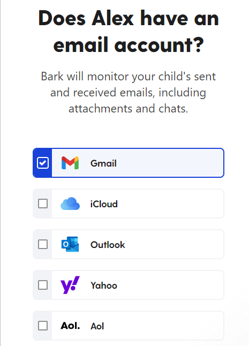Uncheck the Gmail checkbox
This screenshot has height=346, width=249.
tap(43, 163)
